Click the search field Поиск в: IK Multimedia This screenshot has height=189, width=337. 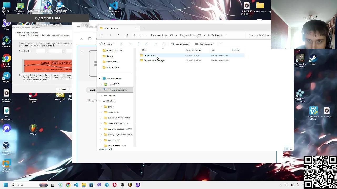click(x=259, y=35)
